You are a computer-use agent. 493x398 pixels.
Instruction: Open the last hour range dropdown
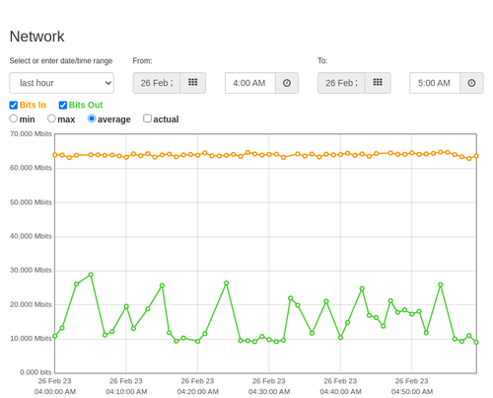tap(62, 83)
